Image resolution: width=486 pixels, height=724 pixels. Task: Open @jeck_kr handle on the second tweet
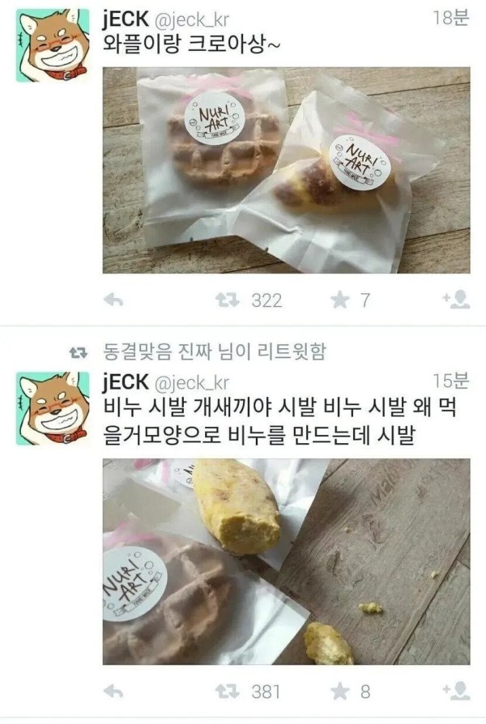pos(191,383)
